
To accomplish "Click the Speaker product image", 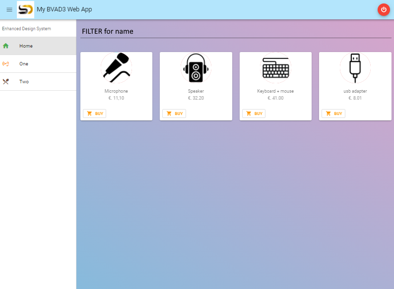I will click(196, 67).
